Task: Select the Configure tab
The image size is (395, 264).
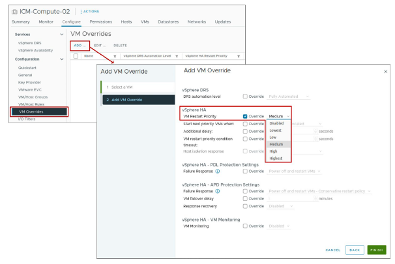Action: click(x=72, y=22)
